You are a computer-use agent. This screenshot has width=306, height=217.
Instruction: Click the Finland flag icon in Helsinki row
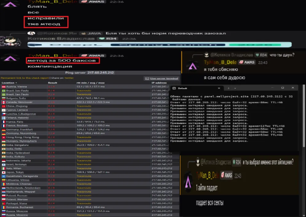[x=3, y=118]
